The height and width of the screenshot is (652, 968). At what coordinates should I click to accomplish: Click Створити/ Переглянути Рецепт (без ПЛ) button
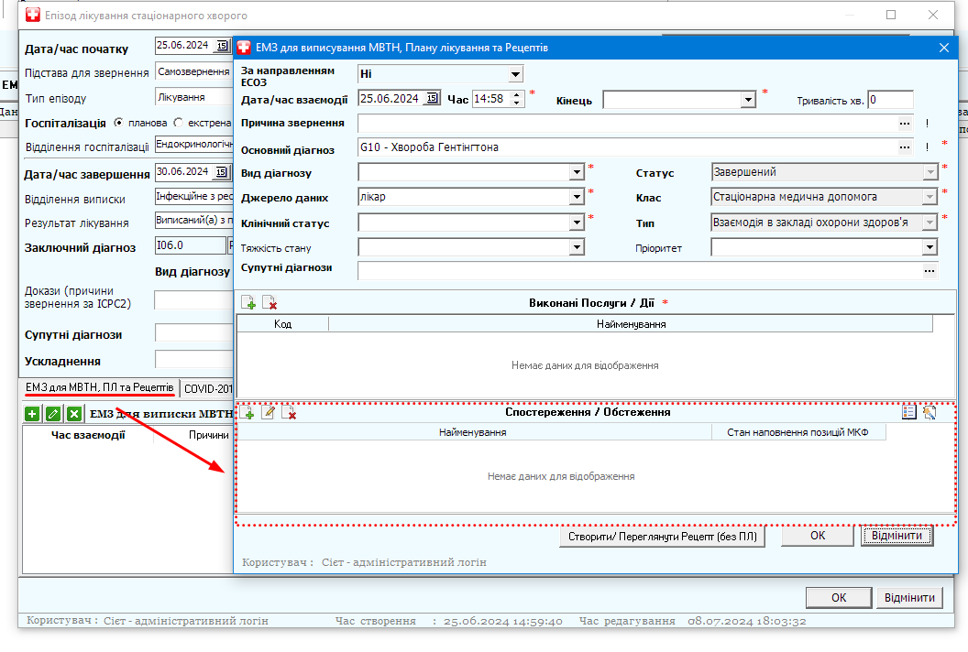[663, 536]
